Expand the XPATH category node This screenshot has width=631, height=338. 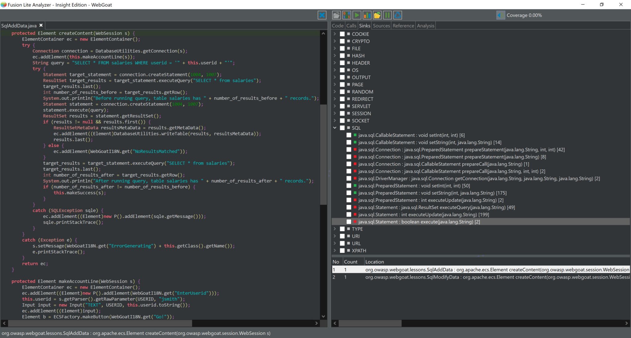coord(335,251)
